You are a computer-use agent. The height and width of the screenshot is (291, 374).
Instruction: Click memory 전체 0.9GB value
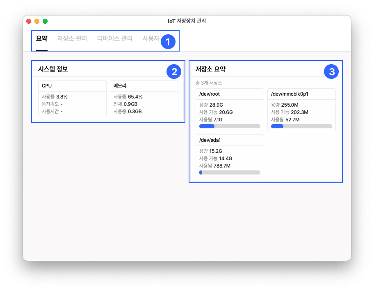pos(130,104)
